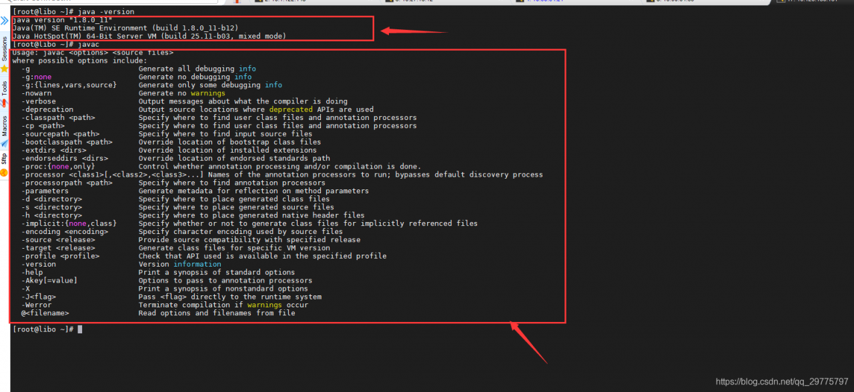The height and width of the screenshot is (392, 854).
Task: Click 'Output messages about what the compiler is doing'
Action: pyautogui.click(x=243, y=101)
